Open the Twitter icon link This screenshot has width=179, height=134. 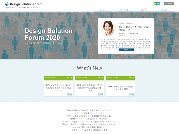pyautogui.click(x=155, y=4)
